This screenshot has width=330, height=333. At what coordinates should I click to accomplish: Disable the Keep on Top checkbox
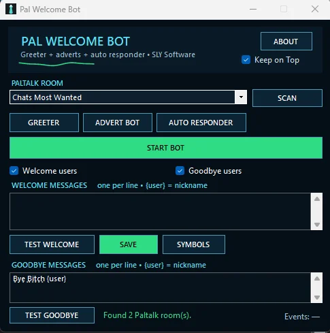[246, 60]
